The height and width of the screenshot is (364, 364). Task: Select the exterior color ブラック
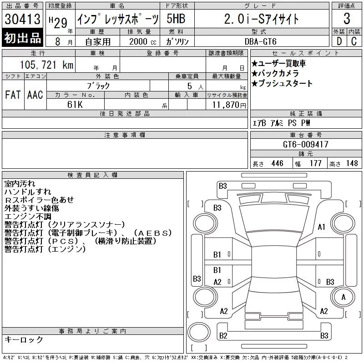98,86
